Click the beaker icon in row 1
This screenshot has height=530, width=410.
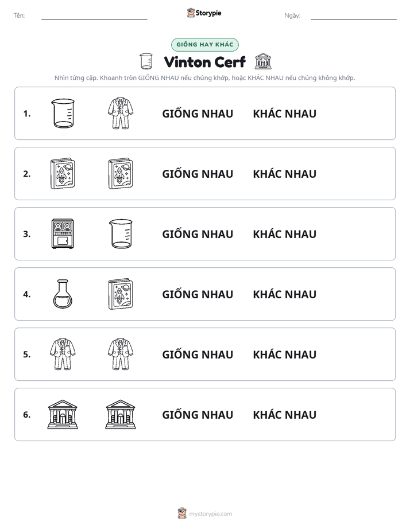(x=63, y=113)
